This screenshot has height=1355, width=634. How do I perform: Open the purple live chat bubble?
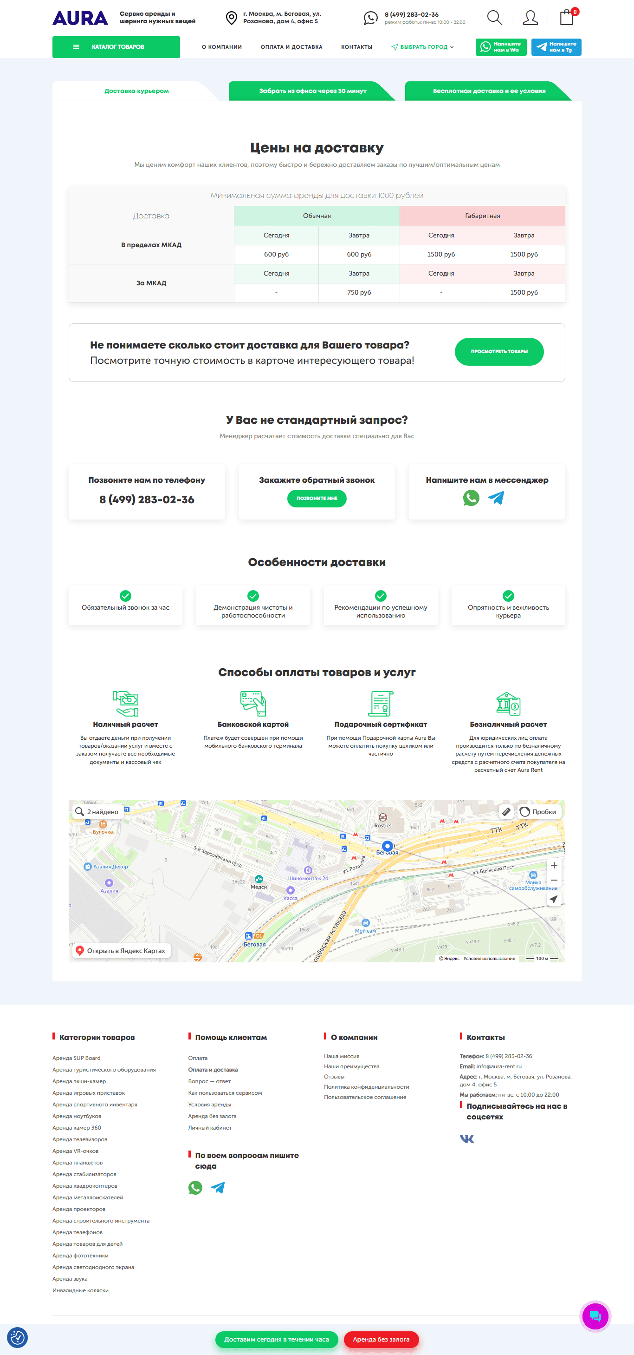click(595, 1316)
